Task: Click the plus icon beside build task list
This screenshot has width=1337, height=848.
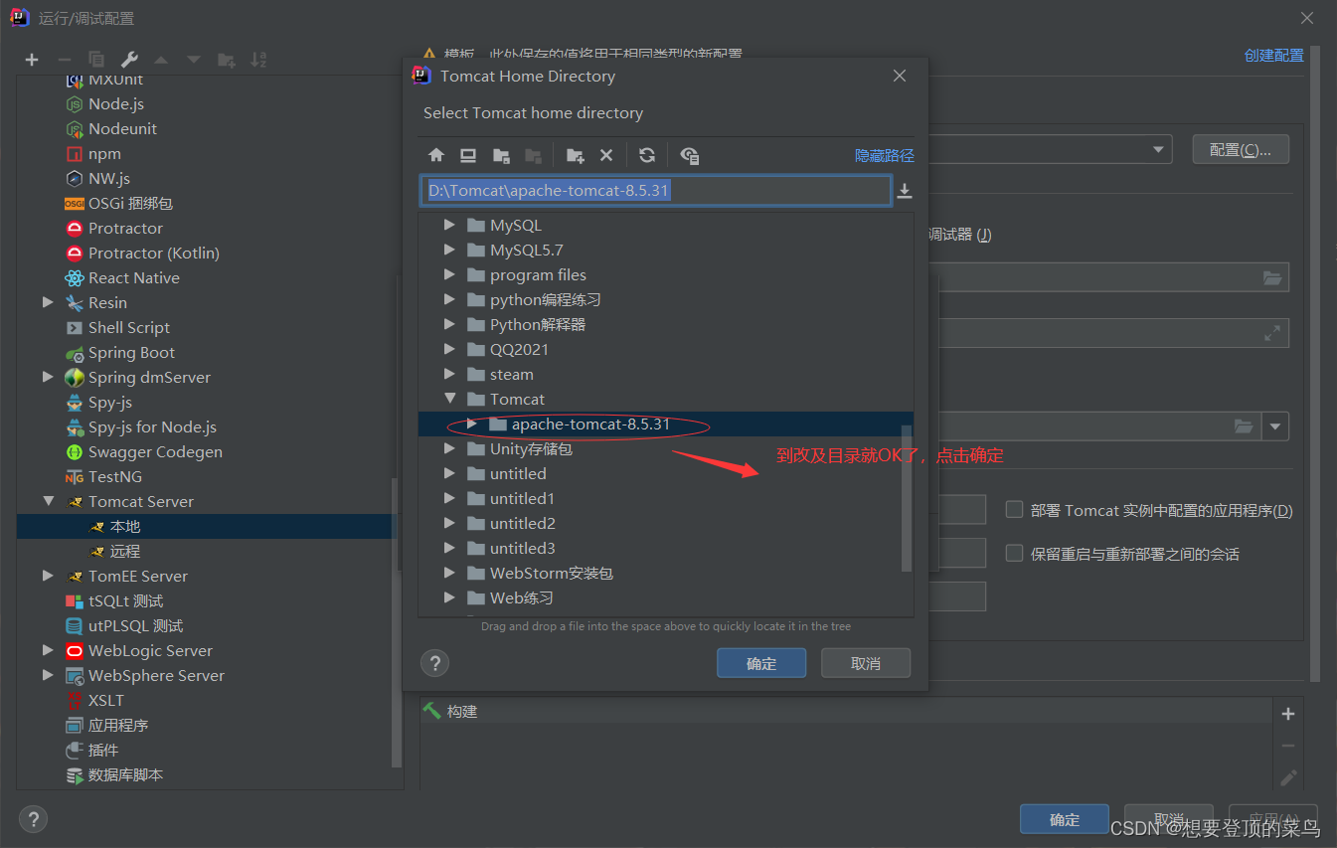Action: pos(1288,714)
